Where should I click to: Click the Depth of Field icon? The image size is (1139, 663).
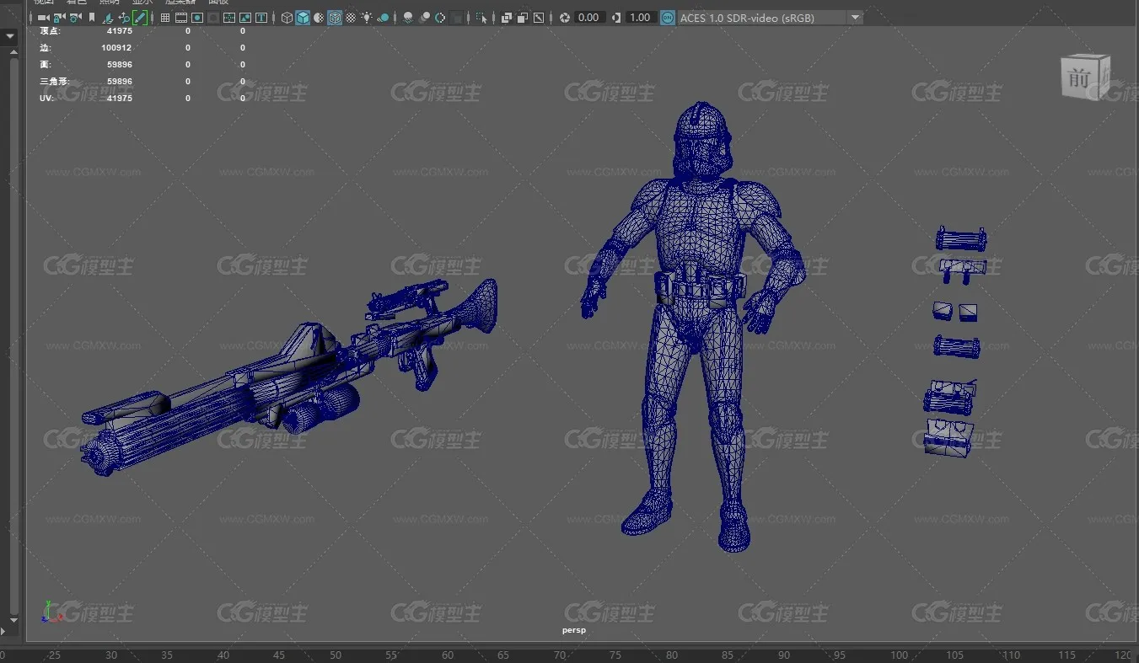coord(456,17)
